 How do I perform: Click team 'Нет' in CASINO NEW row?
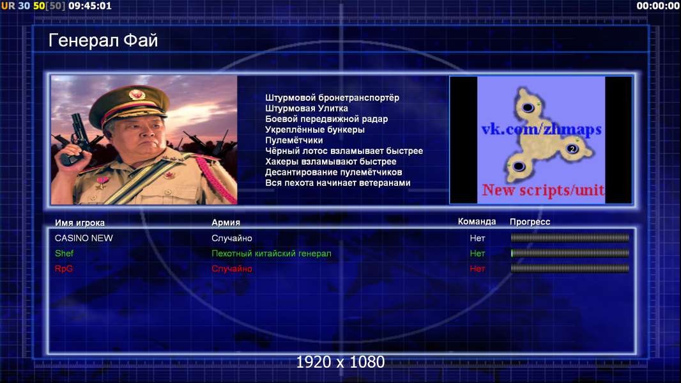[477, 238]
